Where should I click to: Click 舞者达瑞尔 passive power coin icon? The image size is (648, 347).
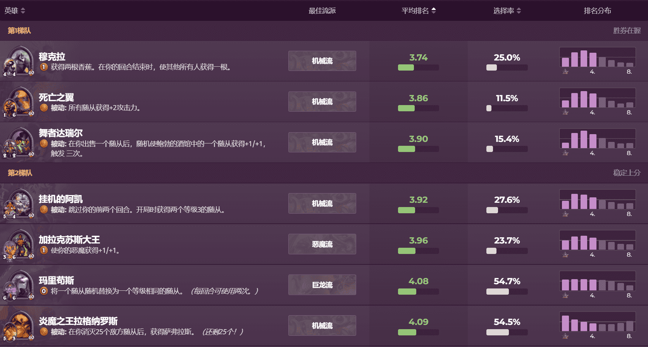click(44, 144)
